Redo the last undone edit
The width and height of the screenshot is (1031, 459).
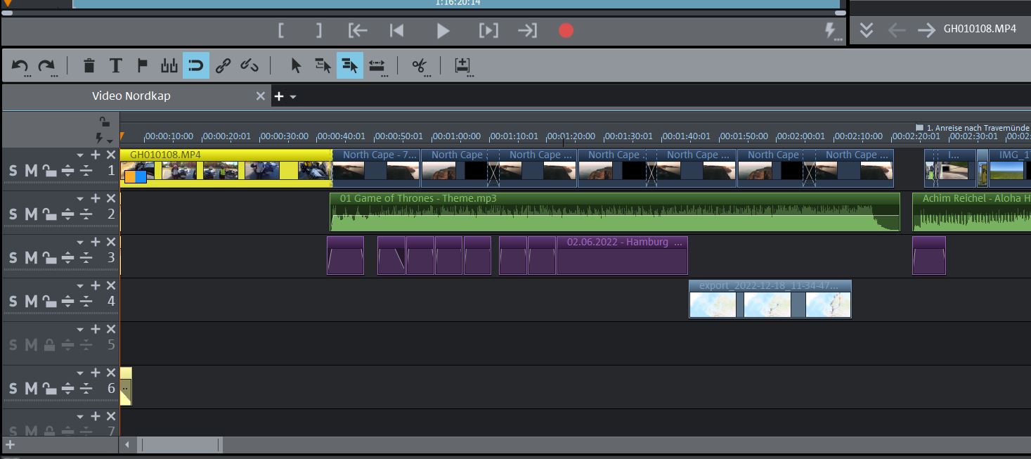click(46, 66)
